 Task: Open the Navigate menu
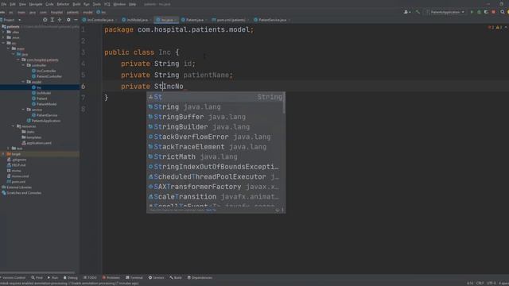click(x=36, y=4)
